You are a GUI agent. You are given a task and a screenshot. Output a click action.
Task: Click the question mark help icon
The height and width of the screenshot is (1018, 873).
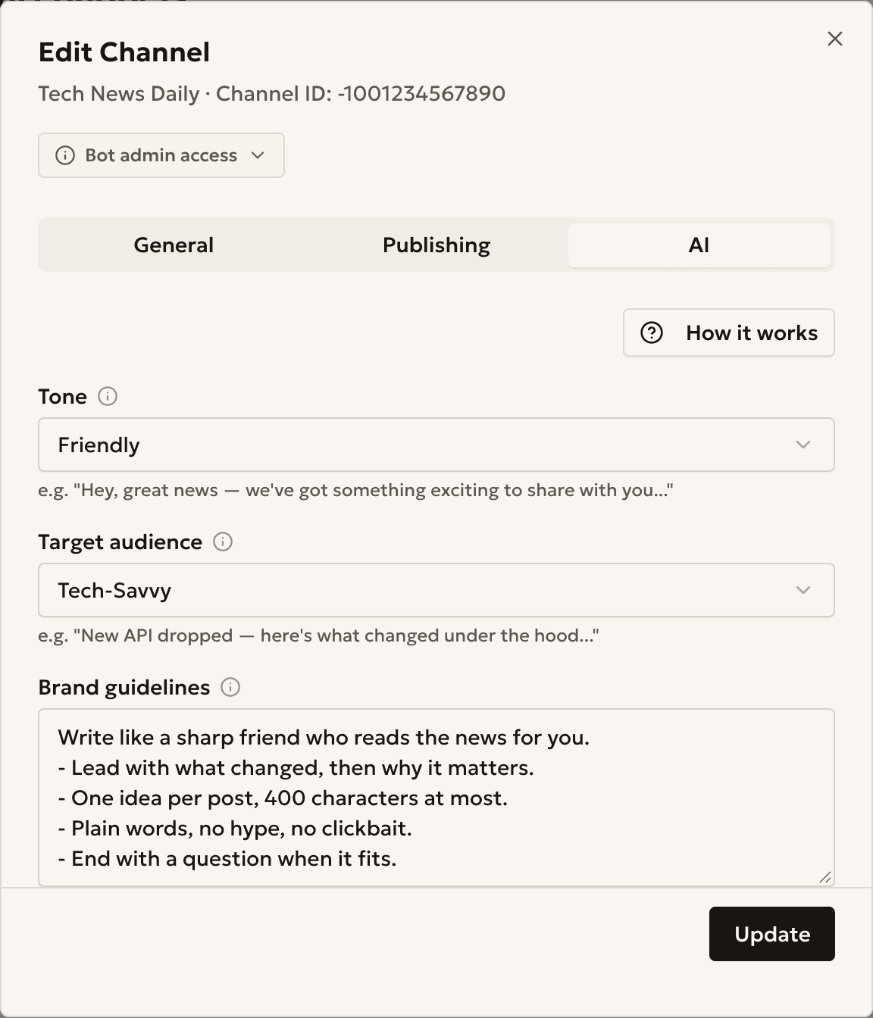point(652,333)
